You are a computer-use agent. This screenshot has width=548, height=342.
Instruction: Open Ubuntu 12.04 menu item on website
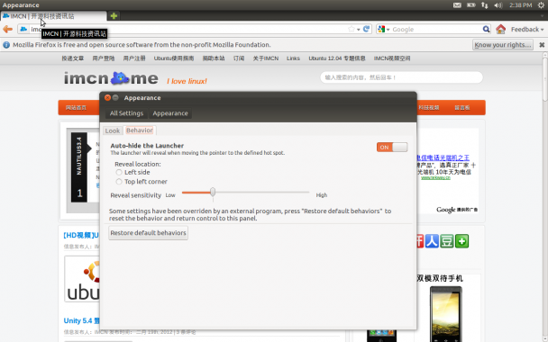tap(336, 58)
